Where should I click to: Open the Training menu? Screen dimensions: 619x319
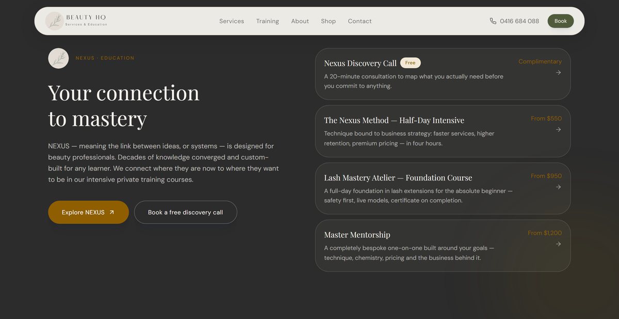[x=268, y=21]
